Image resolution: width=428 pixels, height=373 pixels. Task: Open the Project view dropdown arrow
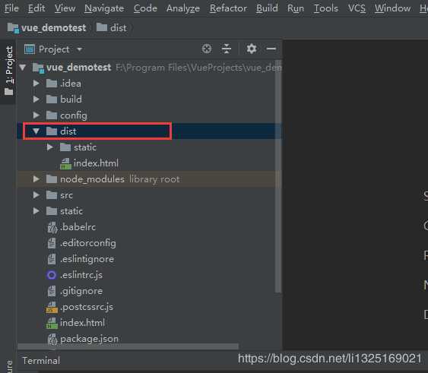point(79,49)
